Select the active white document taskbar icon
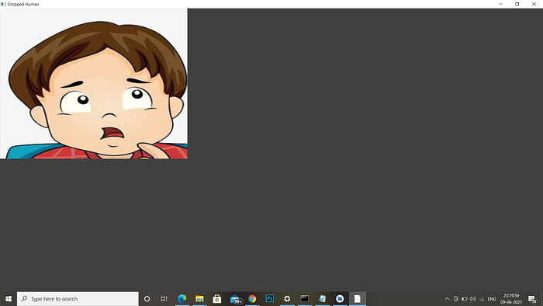This screenshot has height=306, width=543. (x=358, y=299)
